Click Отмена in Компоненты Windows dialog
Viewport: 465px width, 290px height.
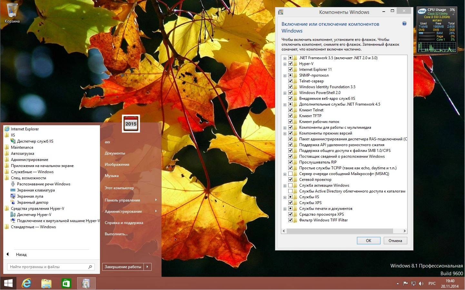click(395, 241)
